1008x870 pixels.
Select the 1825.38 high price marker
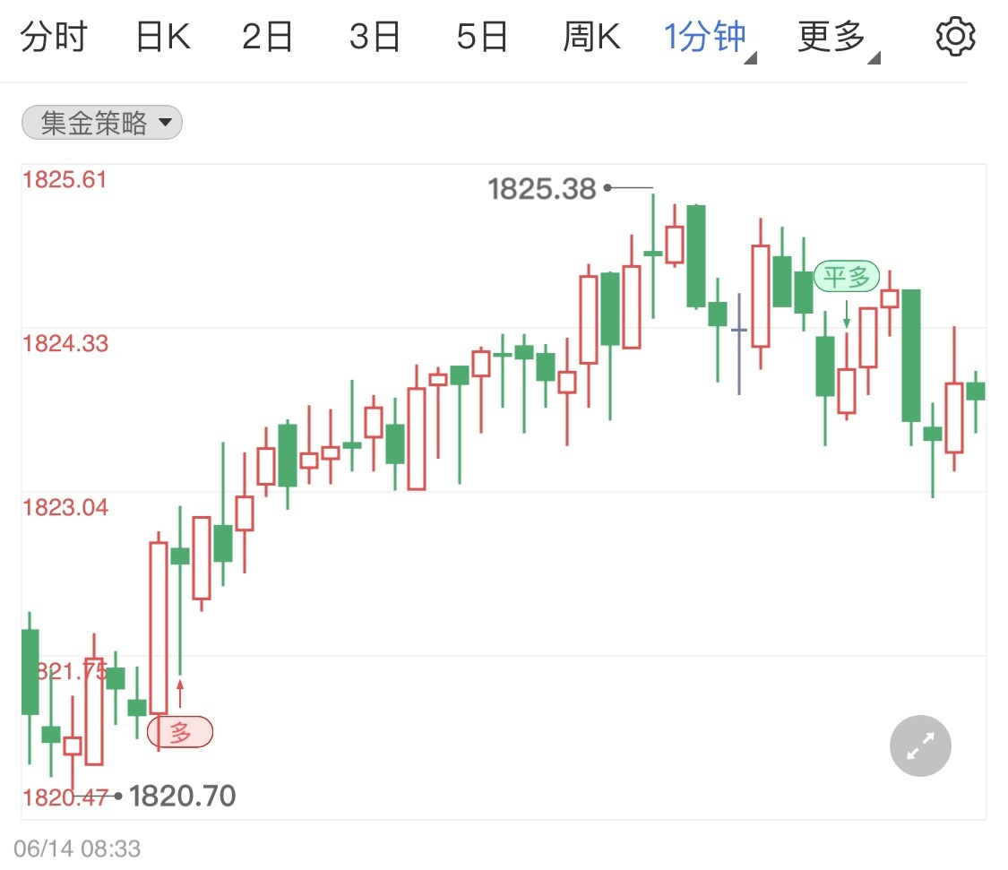(x=542, y=189)
